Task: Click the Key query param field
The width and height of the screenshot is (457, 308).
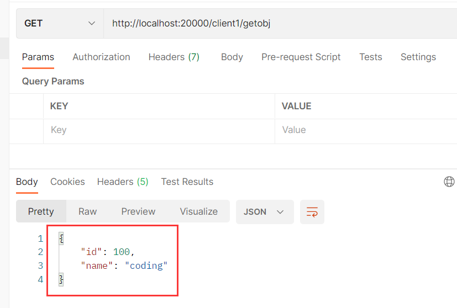Action: (x=159, y=130)
